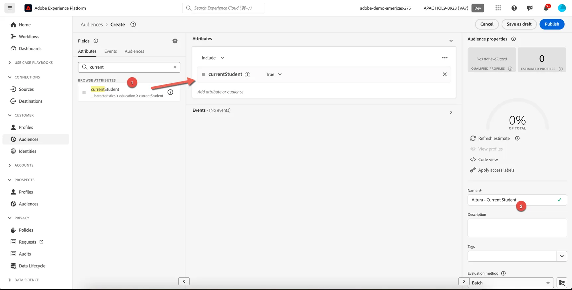The image size is (572, 290).
Task: Open the Batch evaluation method dropdown
Action: point(511,283)
